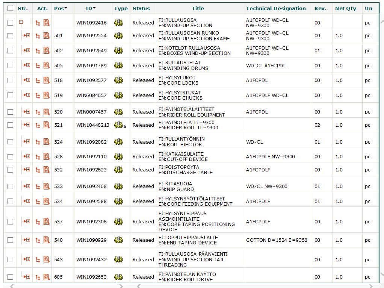Click gear type icon of WIN1090929

[x=119, y=240]
